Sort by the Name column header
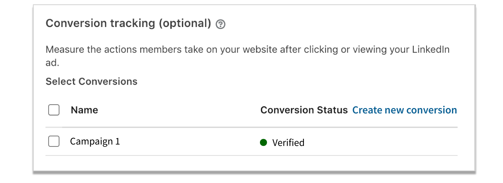 pyautogui.click(x=85, y=110)
